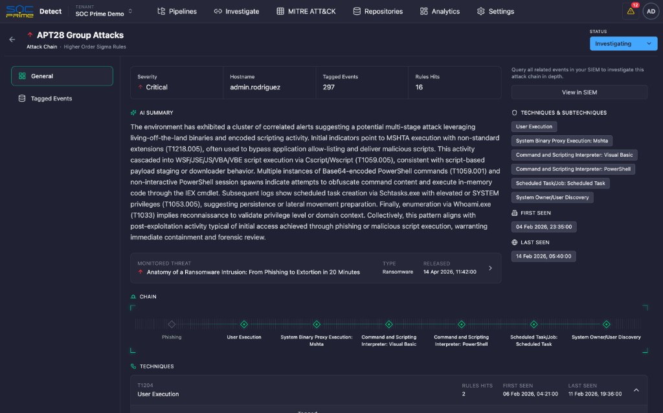Click the Rules Hits value 16

click(419, 87)
